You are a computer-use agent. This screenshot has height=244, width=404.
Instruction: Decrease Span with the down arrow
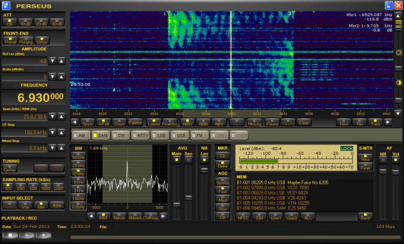point(53,116)
